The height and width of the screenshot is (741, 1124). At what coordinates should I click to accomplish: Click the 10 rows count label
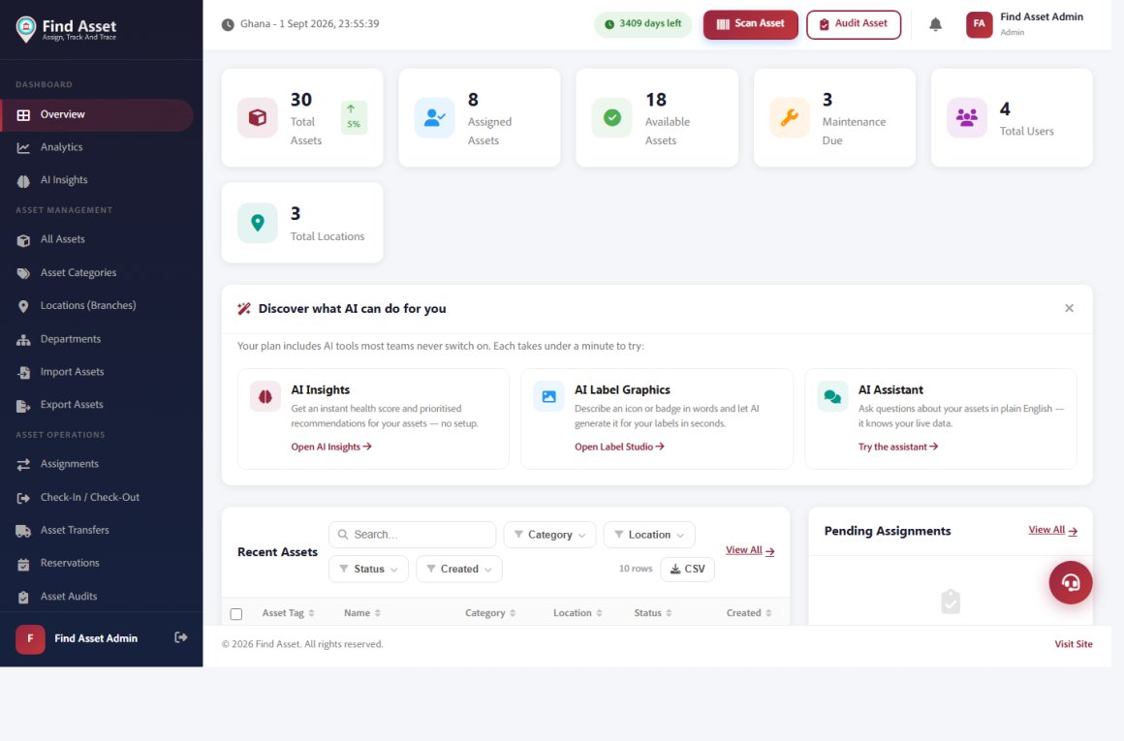pos(636,569)
